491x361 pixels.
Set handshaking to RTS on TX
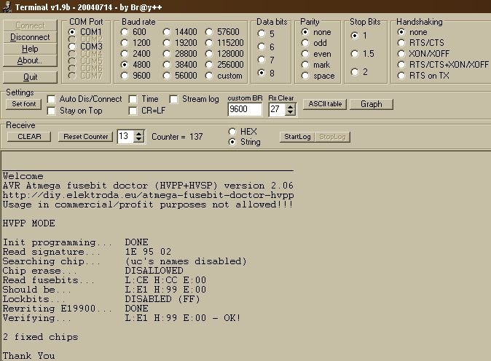(401, 76)
